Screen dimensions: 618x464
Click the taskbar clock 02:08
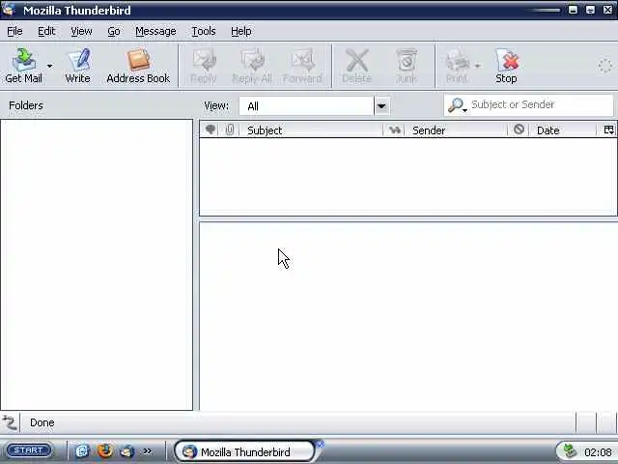pos(598,452)
